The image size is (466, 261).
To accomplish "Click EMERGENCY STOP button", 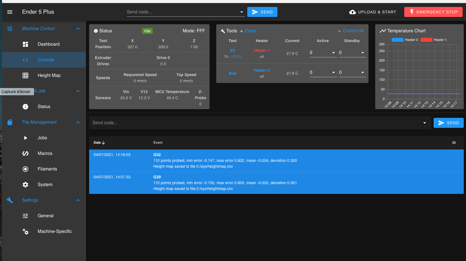I will pyautogui.click(x=433, y=12).
